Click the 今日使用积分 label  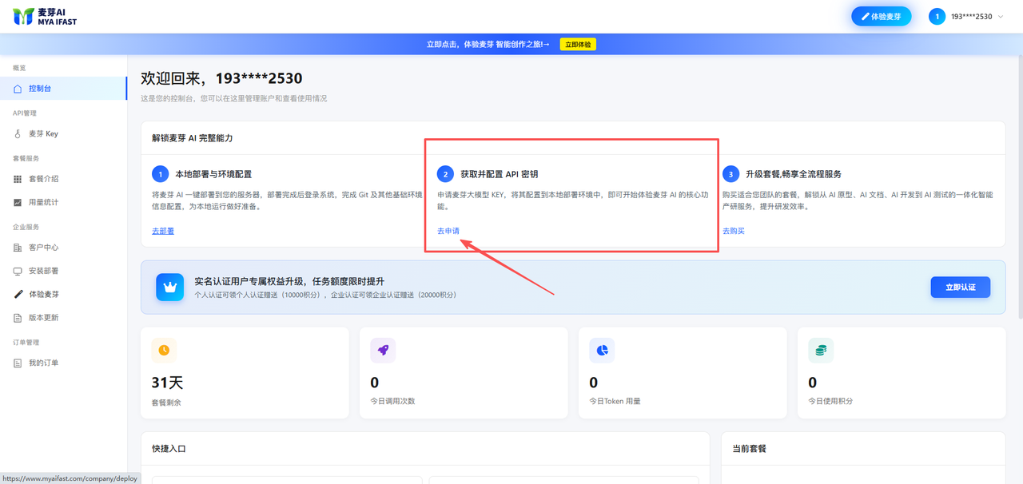click(x=830, y=401)
